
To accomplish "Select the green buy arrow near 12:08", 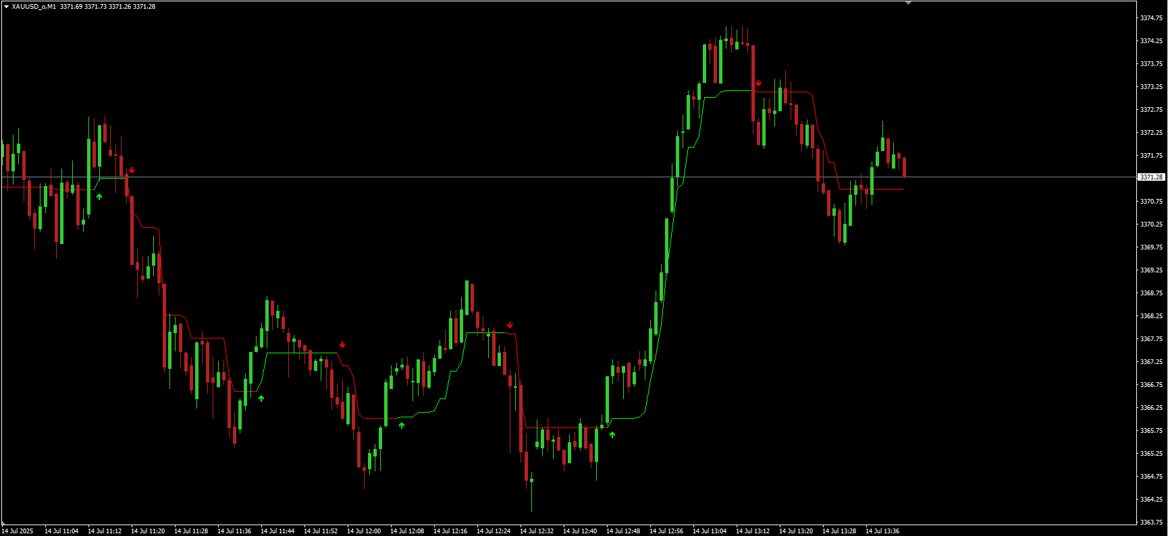I will pyautogui.click(x=402, y=425).
